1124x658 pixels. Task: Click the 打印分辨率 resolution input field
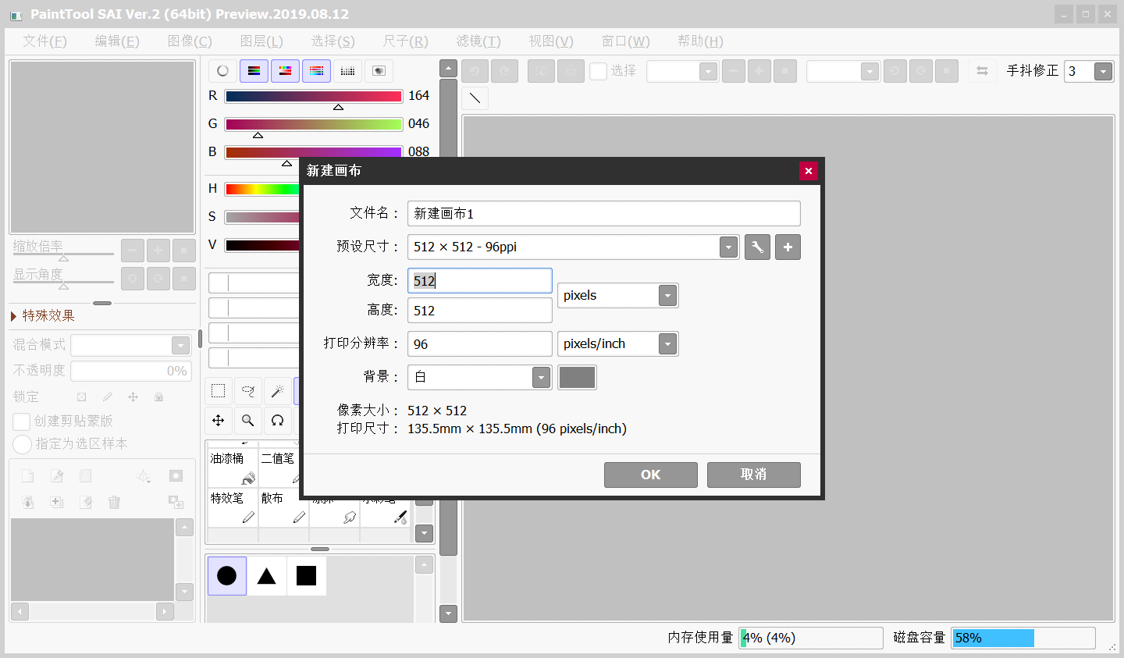480,344
